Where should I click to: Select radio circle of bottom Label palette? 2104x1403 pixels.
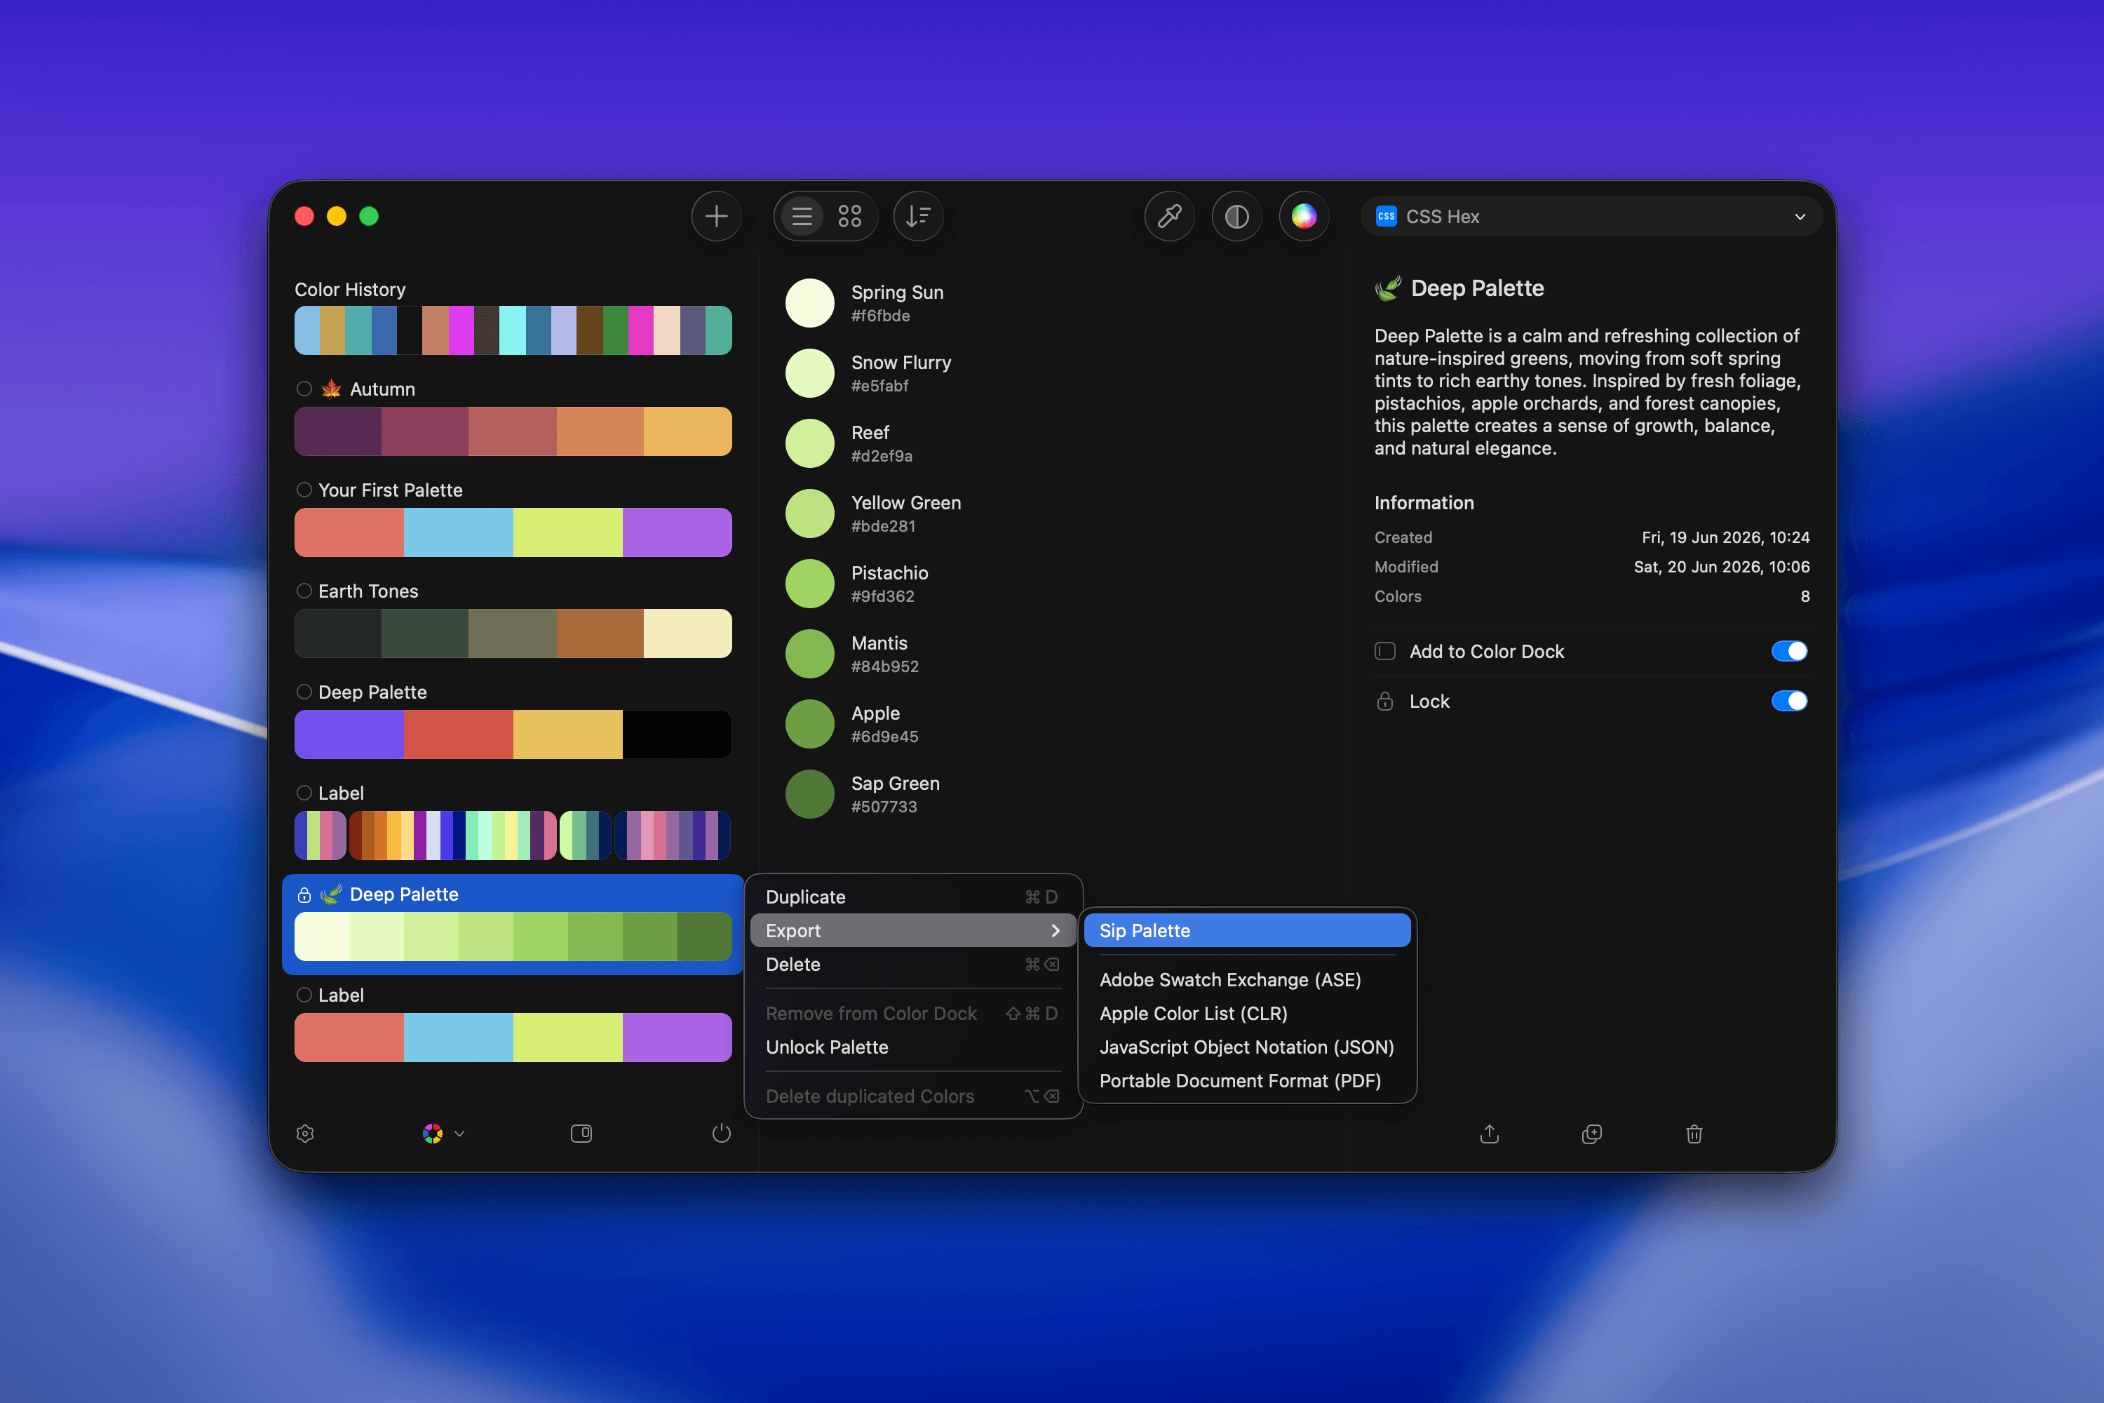[x=304, y=995]
